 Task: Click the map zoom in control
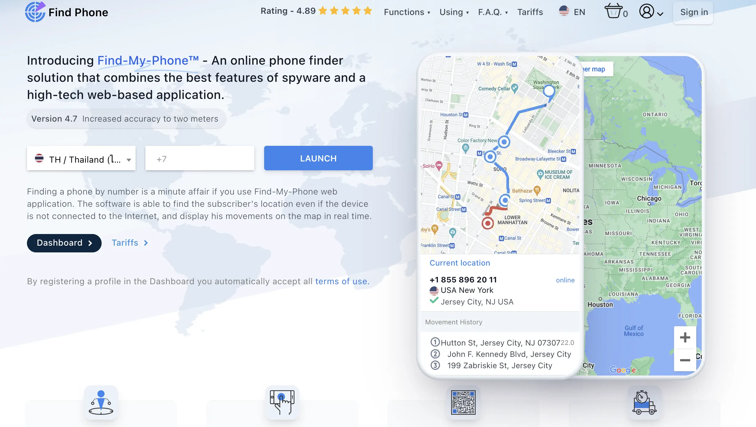pyautogui.click(x=684, y=338)
